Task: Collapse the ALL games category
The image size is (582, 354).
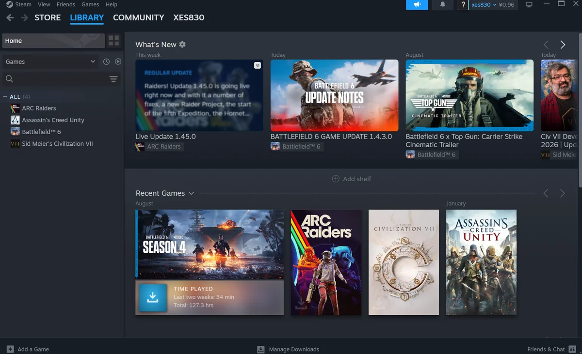Action: (x=5, y=97)
